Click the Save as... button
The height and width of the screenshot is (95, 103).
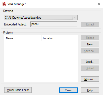coord(90,51)
